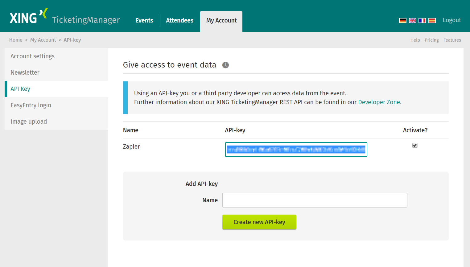This screenshot has height=267, width=470.
Task: Click the Add API-key heading
Action: point(202,184)
